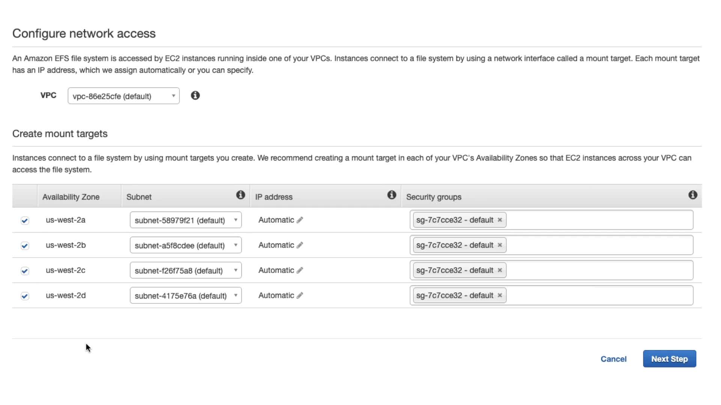Image resolution: width=721 pixels, height=405 pixels.
Task: Edit the automatic IP address for us-west-2a
Action: 300,220
